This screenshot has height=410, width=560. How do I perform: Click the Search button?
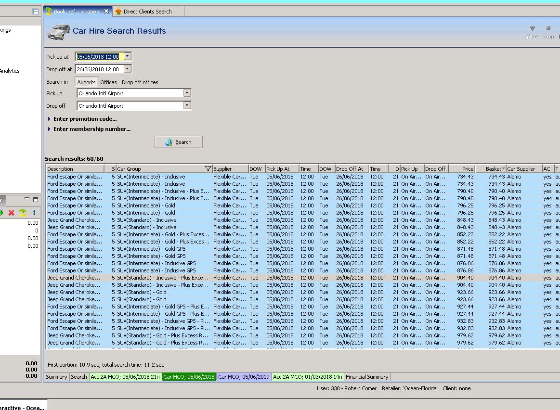(x=179, y=142)
